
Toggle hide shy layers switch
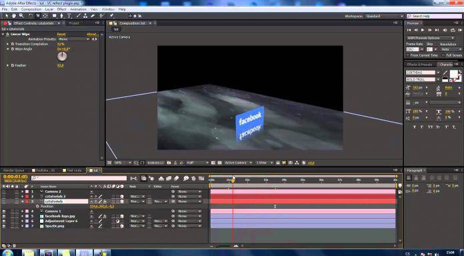point(161,178)
